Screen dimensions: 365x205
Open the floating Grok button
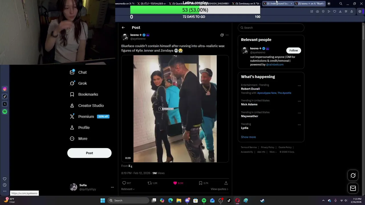[353, 176]
